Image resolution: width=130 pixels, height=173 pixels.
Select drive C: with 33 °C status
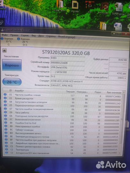coord(7,42)
